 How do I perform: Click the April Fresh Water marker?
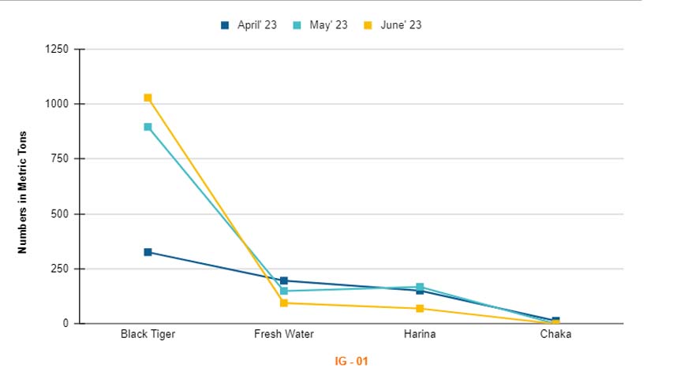pyautogui.click(x=284, y=280)
